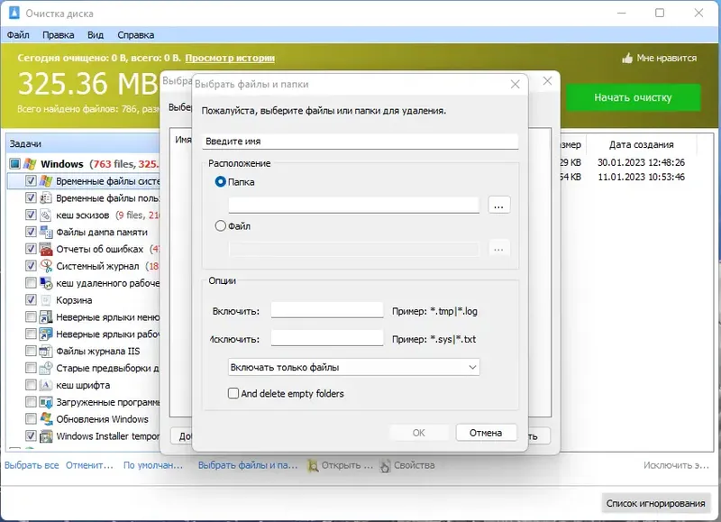The height and width of the screenshot is (522, 721).
Task: Select the Папка radio button
Action: [x=221, y=182]
